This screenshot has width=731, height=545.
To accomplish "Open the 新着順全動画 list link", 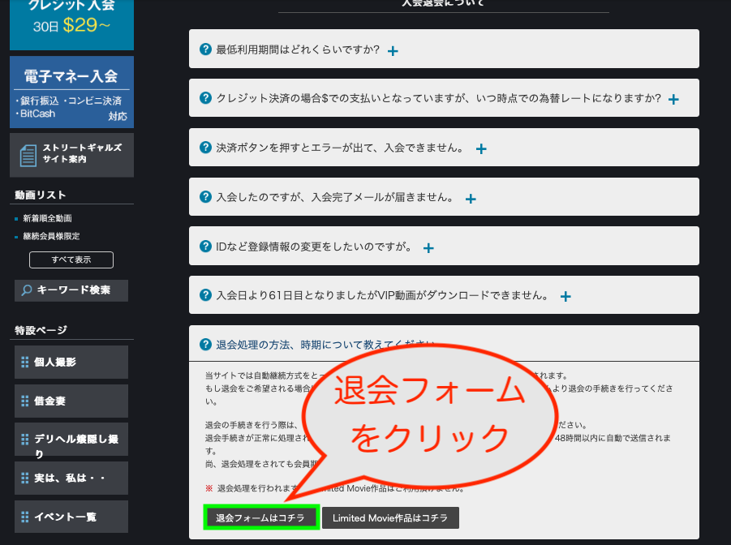I will click(47, 218).
